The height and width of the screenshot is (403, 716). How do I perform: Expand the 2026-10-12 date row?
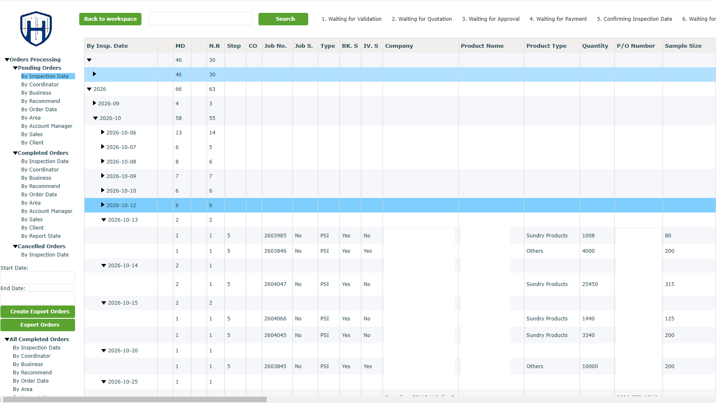tap(103, 205)
